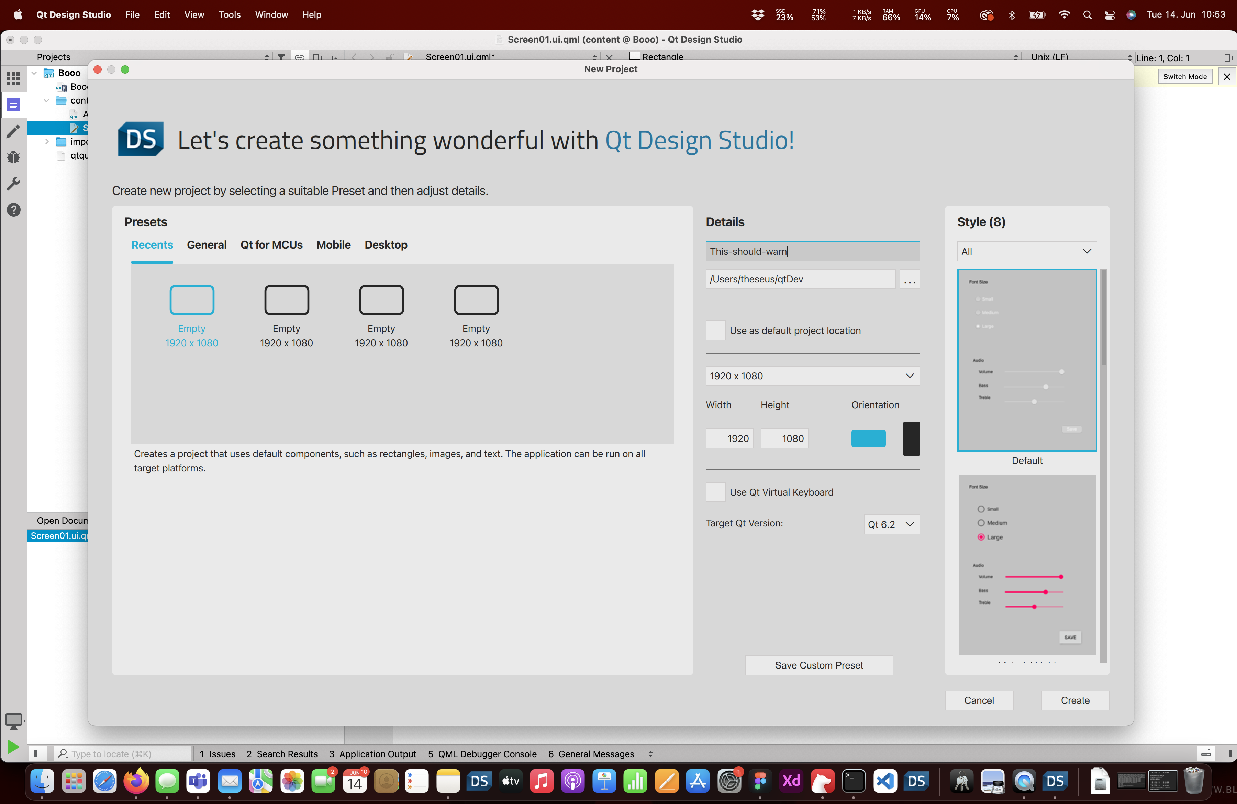Click the filter icon in Projects panel
This screenshot has width=1237, height=804.
281,57
